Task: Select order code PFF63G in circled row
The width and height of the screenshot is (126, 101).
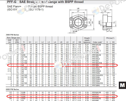Action: (95, 96)
